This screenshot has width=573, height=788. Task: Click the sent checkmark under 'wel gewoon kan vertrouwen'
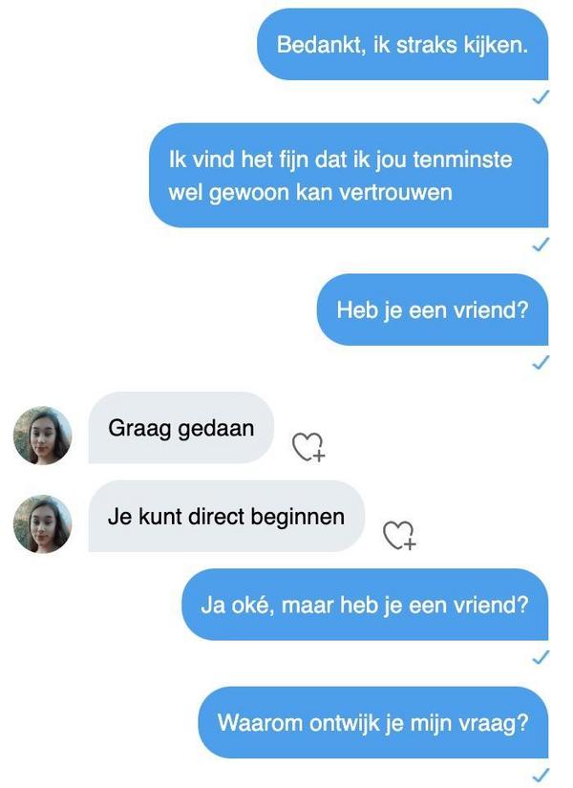pos(541,245)
